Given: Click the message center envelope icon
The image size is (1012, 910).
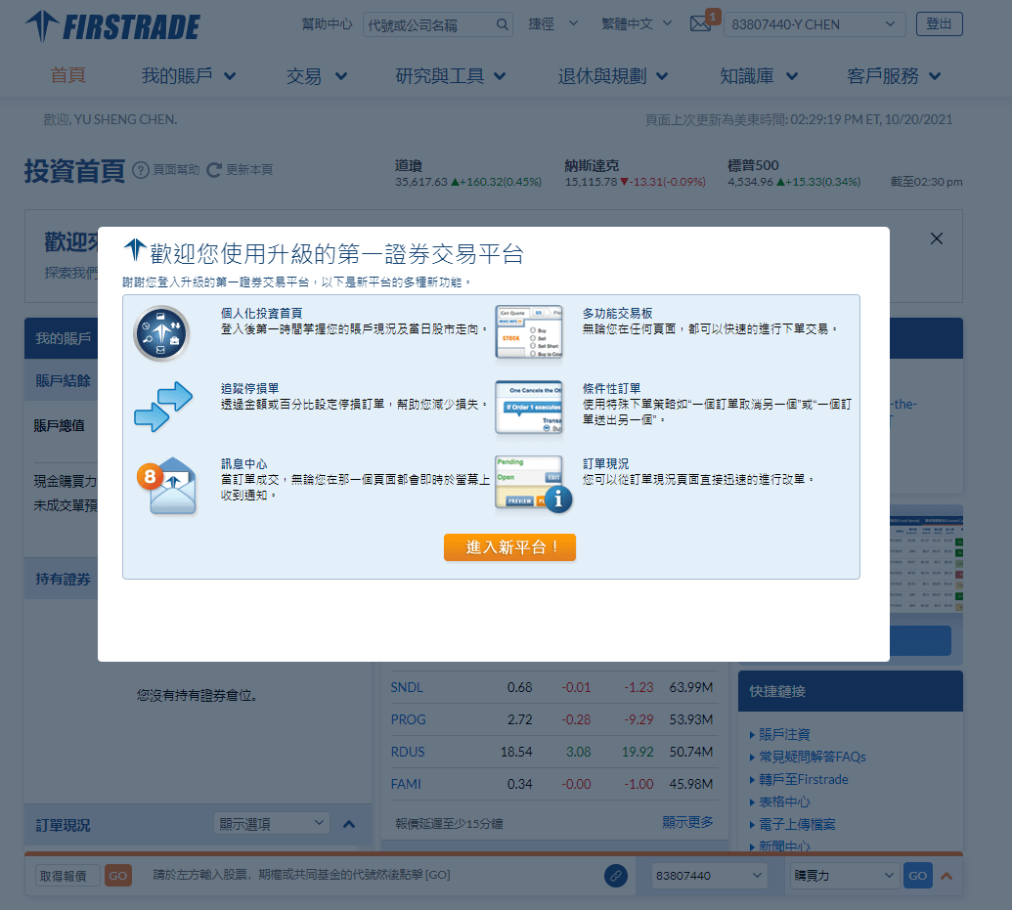Looking at the screenshot, I should (166, 486).
